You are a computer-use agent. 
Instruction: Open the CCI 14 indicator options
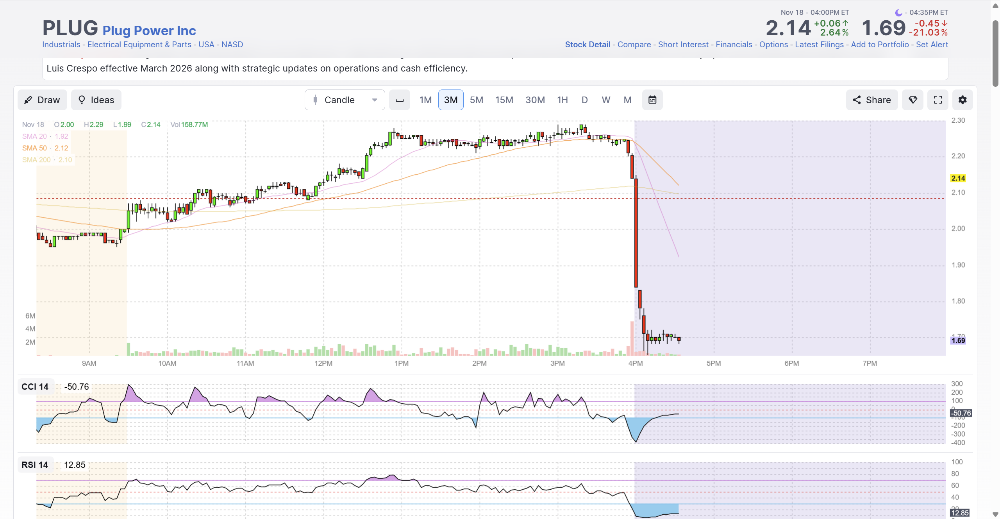click(x=35, y=387)
